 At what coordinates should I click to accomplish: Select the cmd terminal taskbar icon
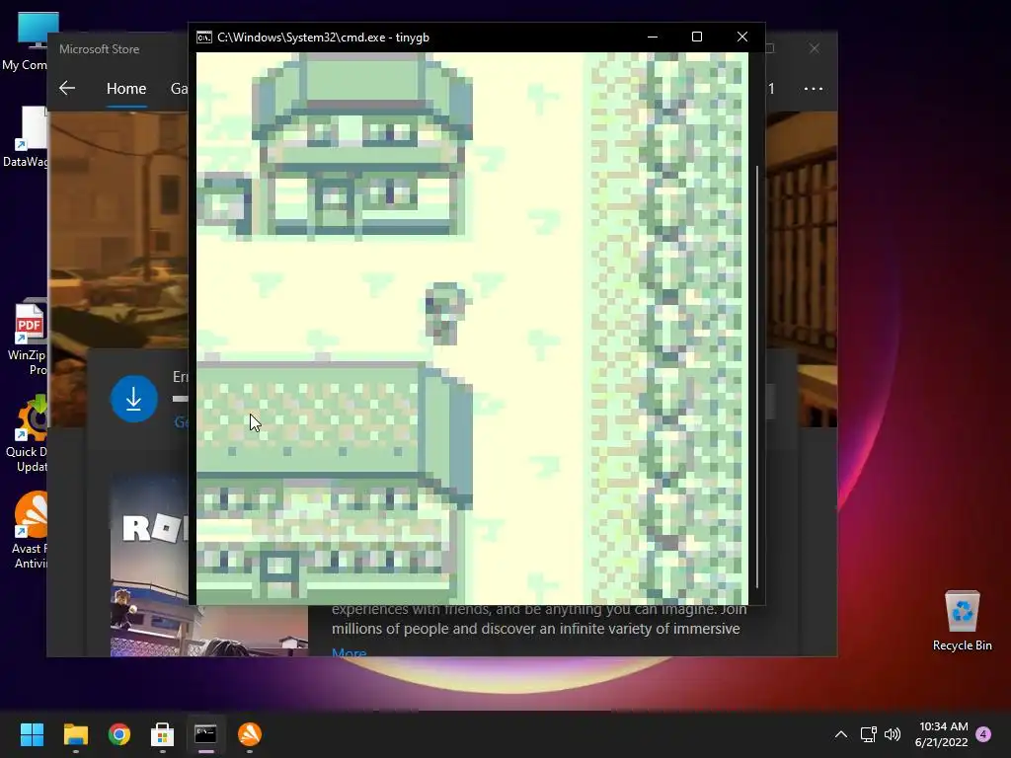coord(205,734)
